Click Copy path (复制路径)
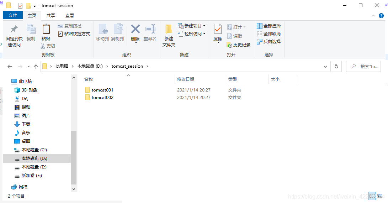The width and height of the screenshot is (388, 203). pos(70,26)
